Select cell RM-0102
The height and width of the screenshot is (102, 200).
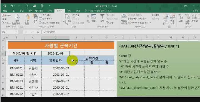(x=16, y=75)
